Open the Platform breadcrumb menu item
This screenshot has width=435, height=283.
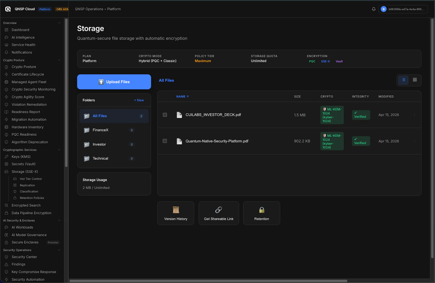click(x=114, y=9)
